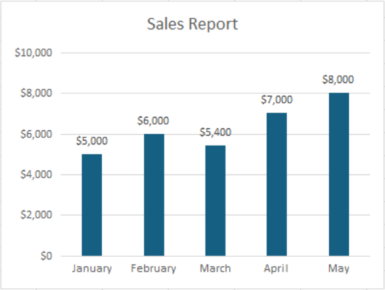Select the $0 label on the vertical axis
Image resolution: width=385 pixels, height=290 pixels.
44,256
